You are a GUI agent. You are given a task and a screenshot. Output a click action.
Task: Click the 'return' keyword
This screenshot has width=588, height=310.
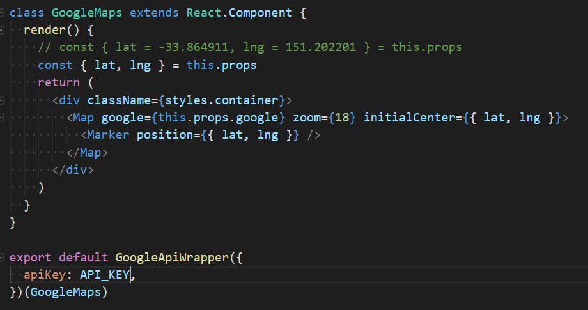[59, 82]
